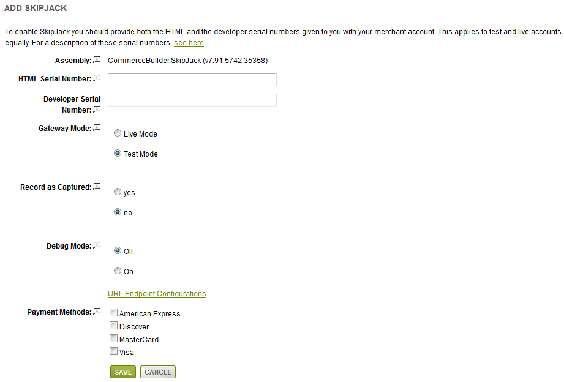The height and width of the screenshot is (382, 564).
Task: Click the Gateway Mode help icon
Action: click(97, 128)
